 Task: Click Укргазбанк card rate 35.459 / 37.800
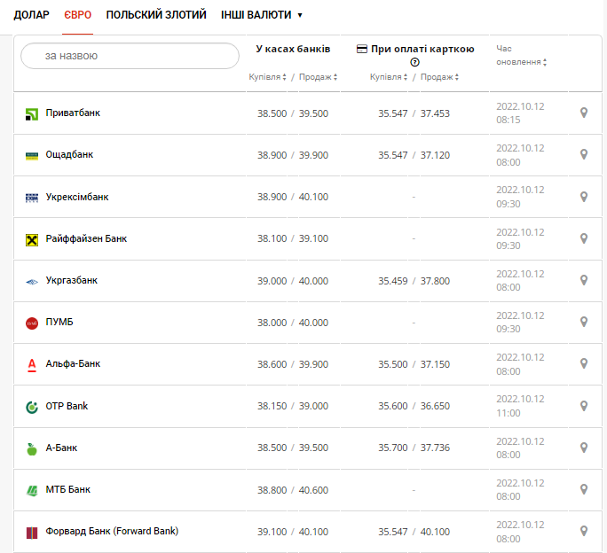pos(414,281)
